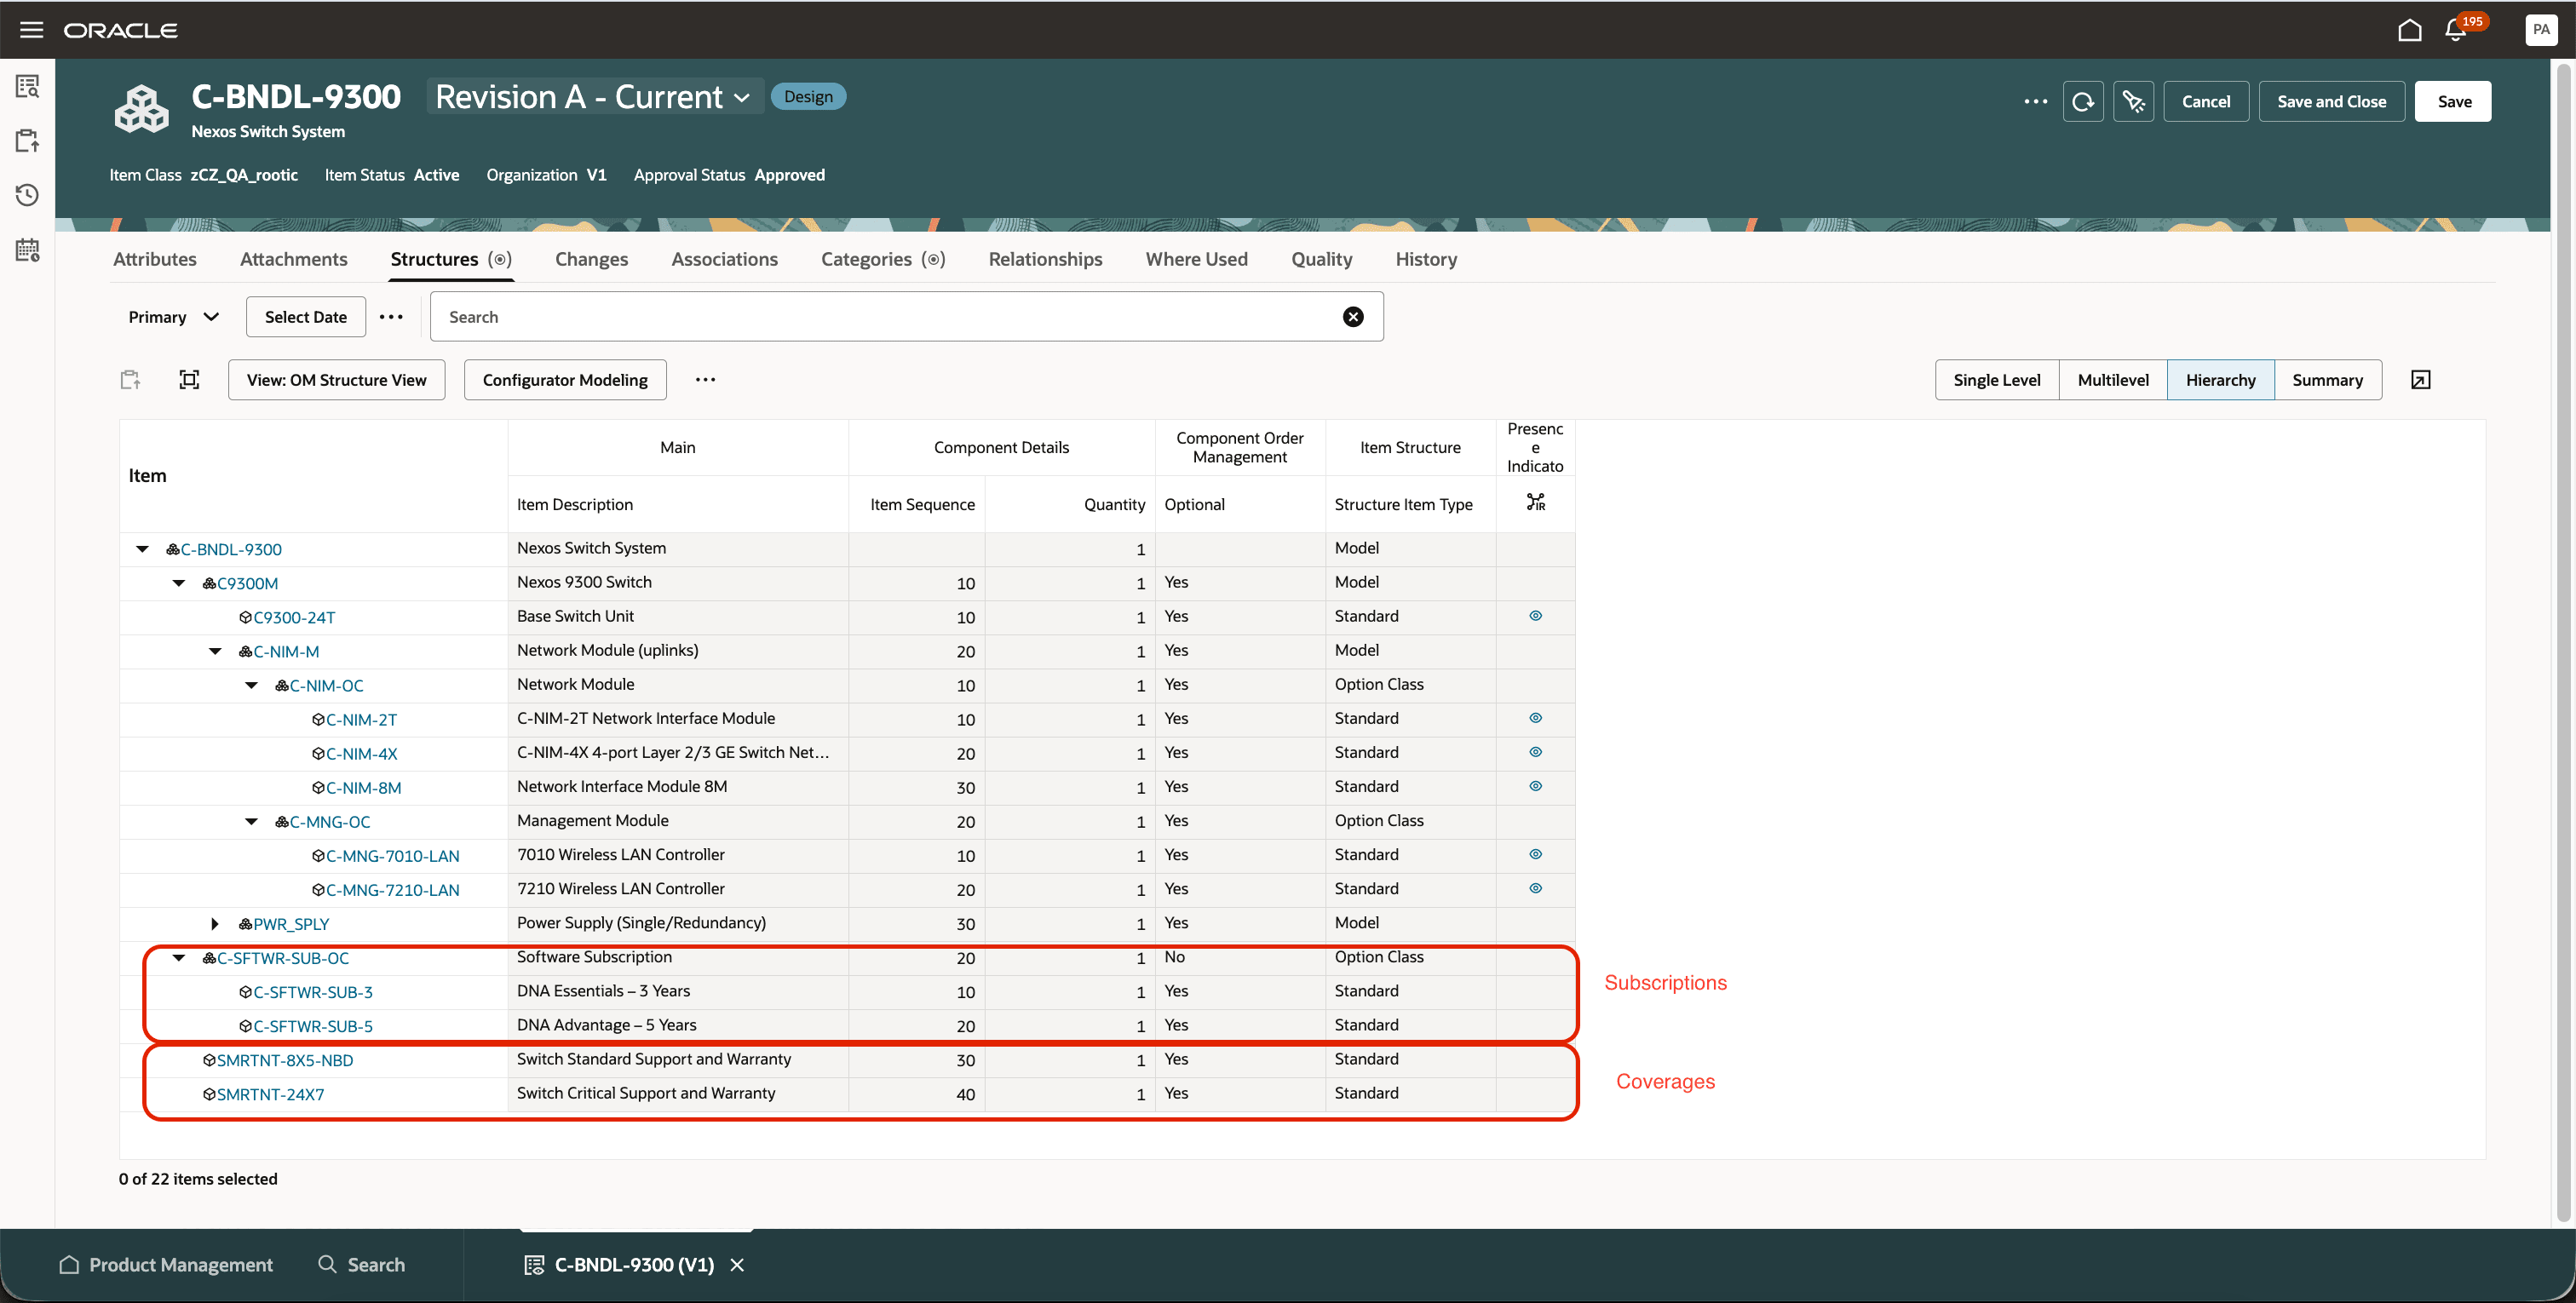Expand the PWR_SPLY tree node
2576x1303 pixels.
[215, 924]
